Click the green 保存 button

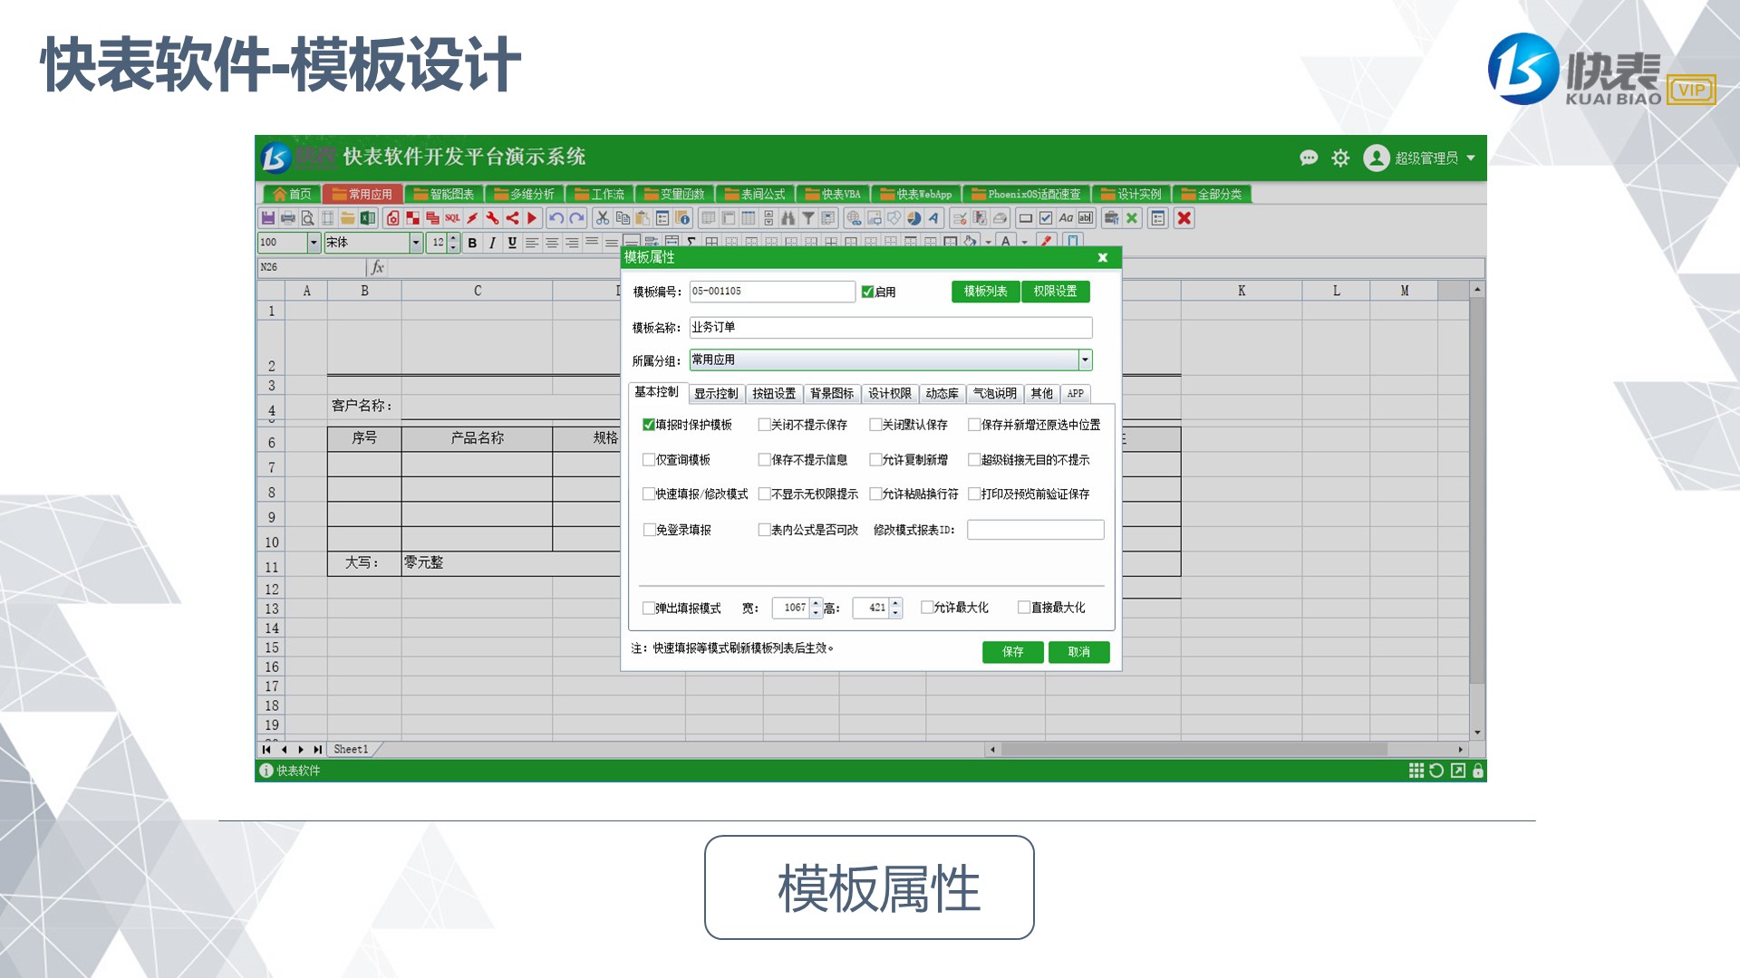(x=1013, y=652)
